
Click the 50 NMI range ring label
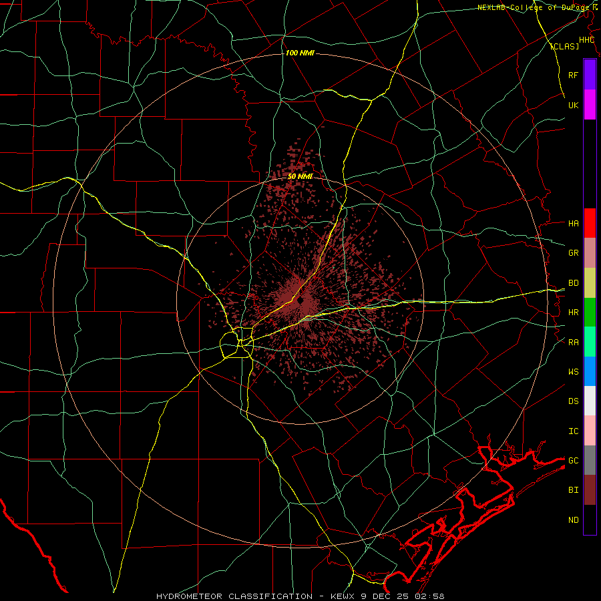click(x=300, y=176)
